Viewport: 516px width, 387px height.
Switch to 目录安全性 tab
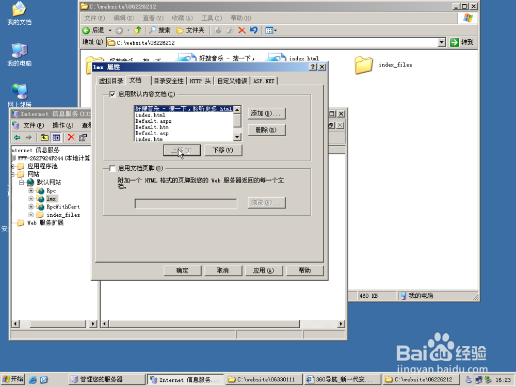coord(169,81)
